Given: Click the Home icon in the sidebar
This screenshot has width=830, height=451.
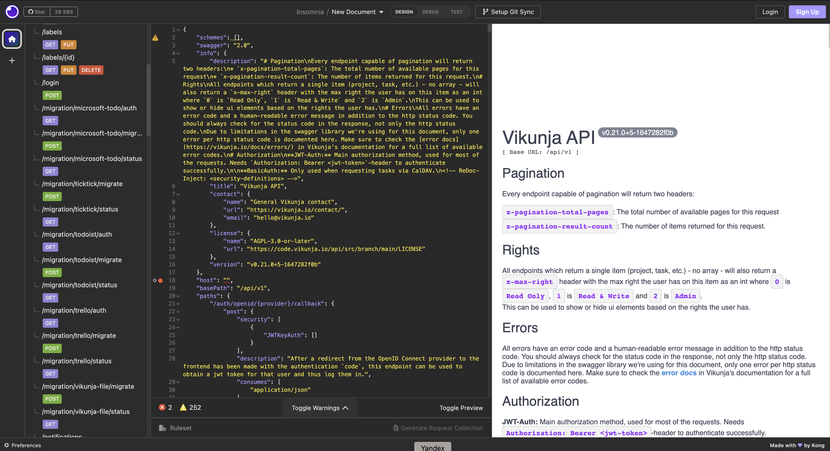Looking at the screenshot, I should [12, 39].
